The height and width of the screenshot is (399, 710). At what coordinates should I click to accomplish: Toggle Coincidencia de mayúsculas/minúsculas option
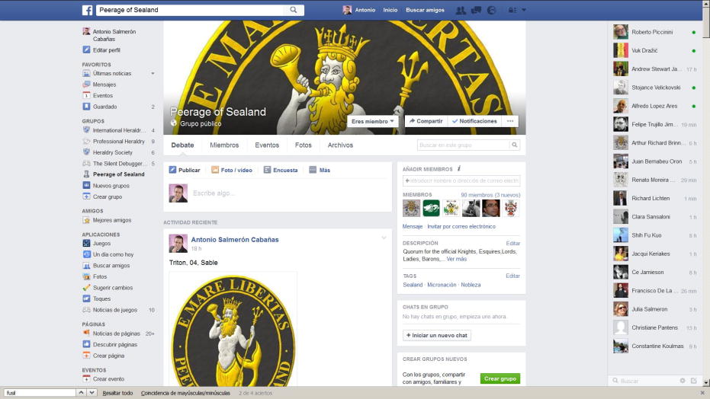pyautogui.click(x=185, y=393)
